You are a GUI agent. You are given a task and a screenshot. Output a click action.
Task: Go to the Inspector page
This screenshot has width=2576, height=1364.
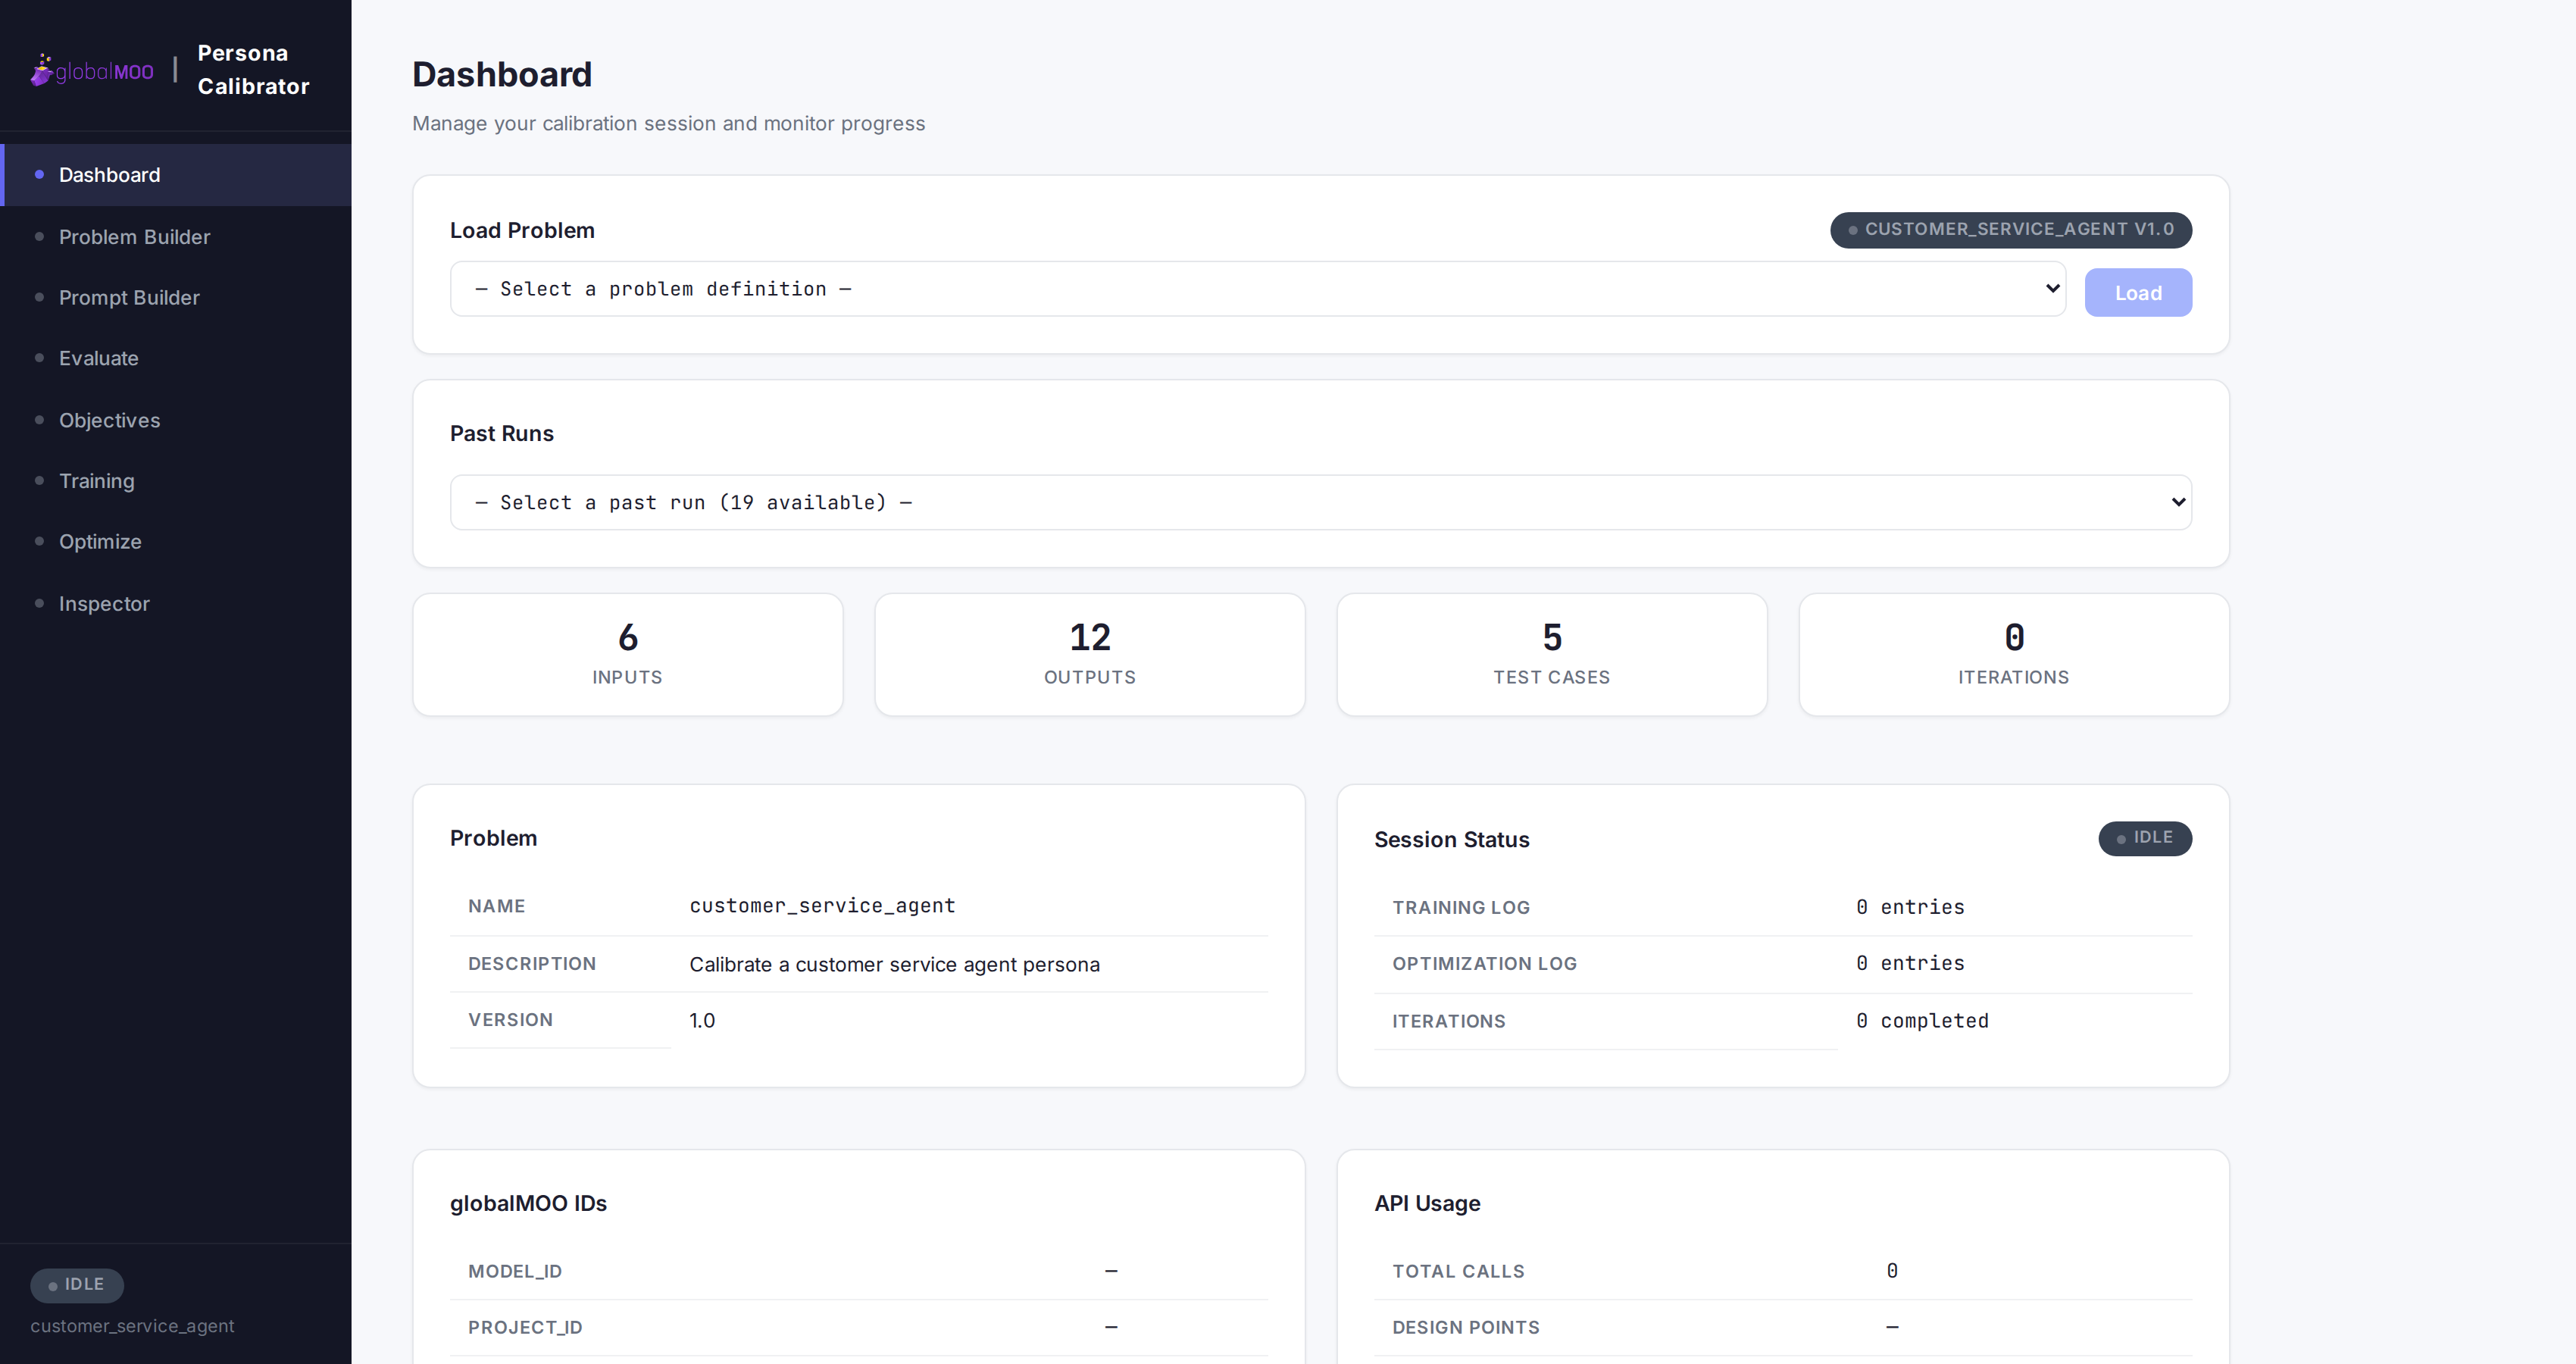(176, 604)
